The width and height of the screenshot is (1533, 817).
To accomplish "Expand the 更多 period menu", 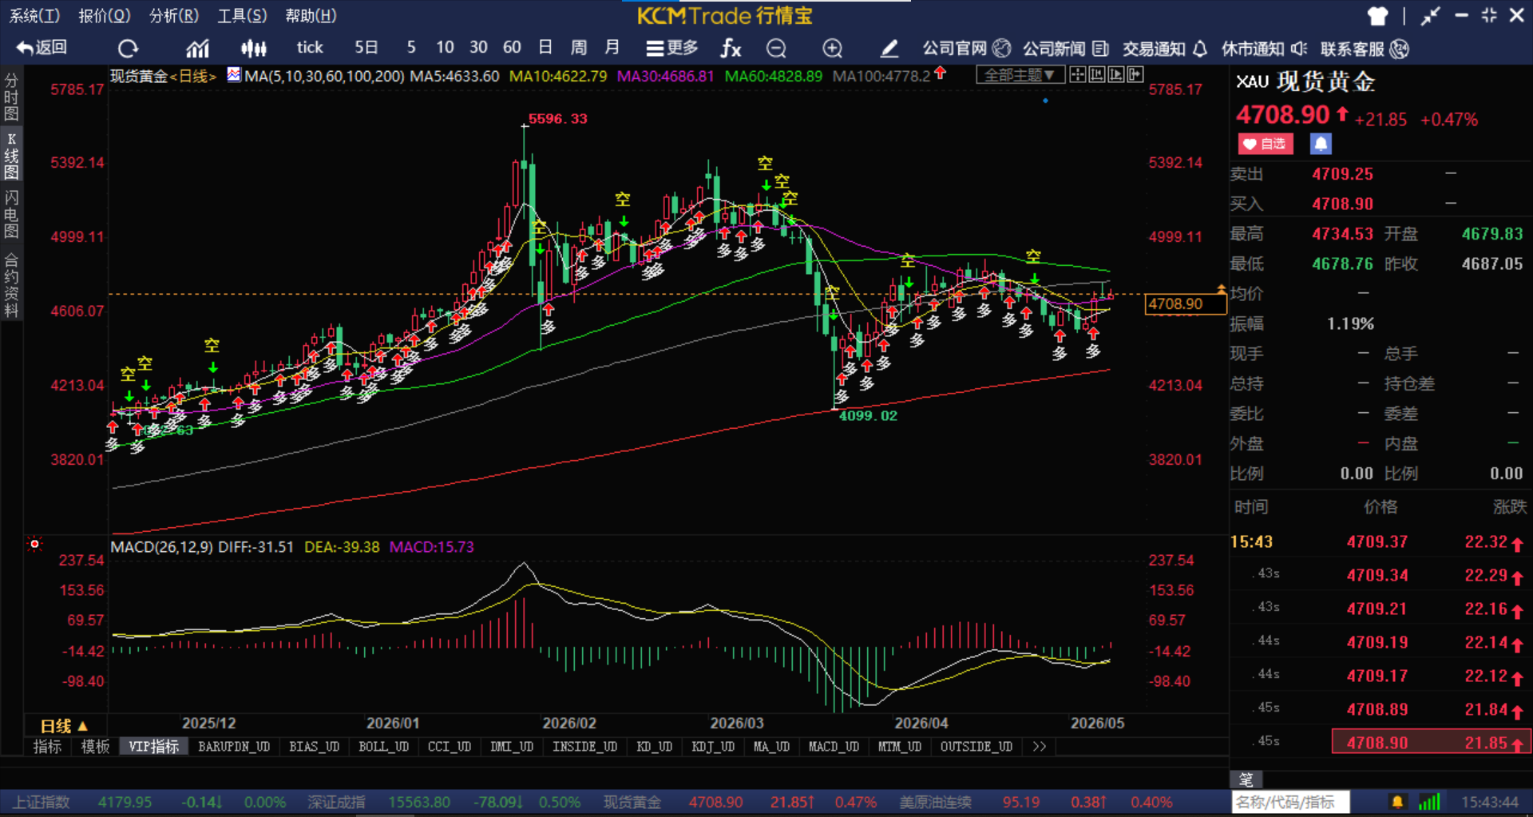I will click(671, 49).
